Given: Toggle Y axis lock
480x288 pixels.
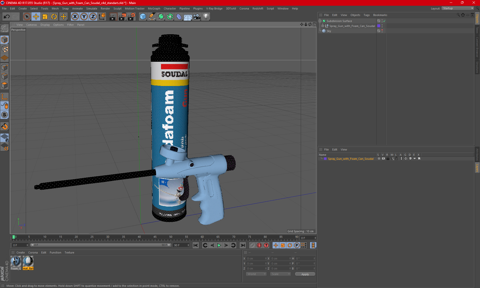Looking at the screenshot, I should [84, 17].
